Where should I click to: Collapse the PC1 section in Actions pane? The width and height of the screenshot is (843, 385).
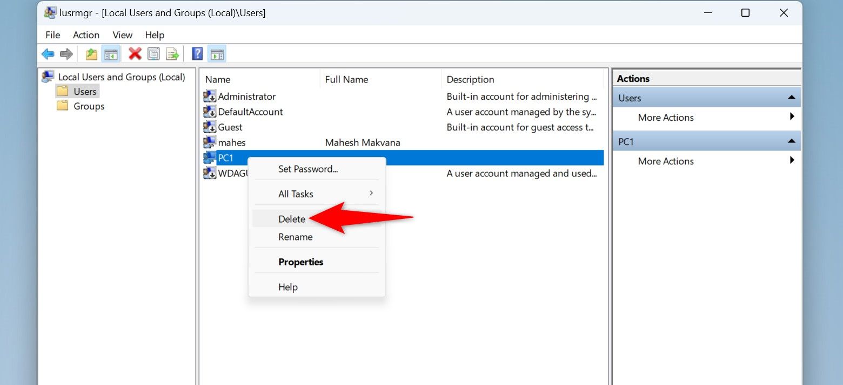(x=791, y=141)
